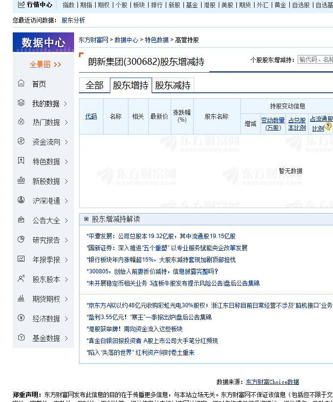The image size is (333, 402).
Task: Open 美股 in the top navigation
Action: click(227, 5)
